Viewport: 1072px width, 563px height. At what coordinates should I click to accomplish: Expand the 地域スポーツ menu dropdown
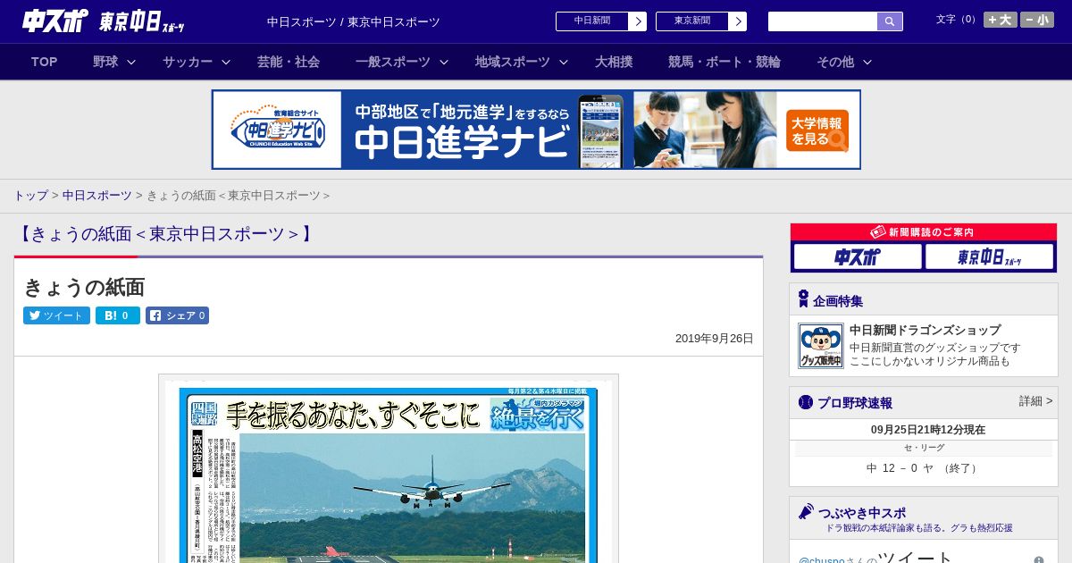[x=564, y=62]
